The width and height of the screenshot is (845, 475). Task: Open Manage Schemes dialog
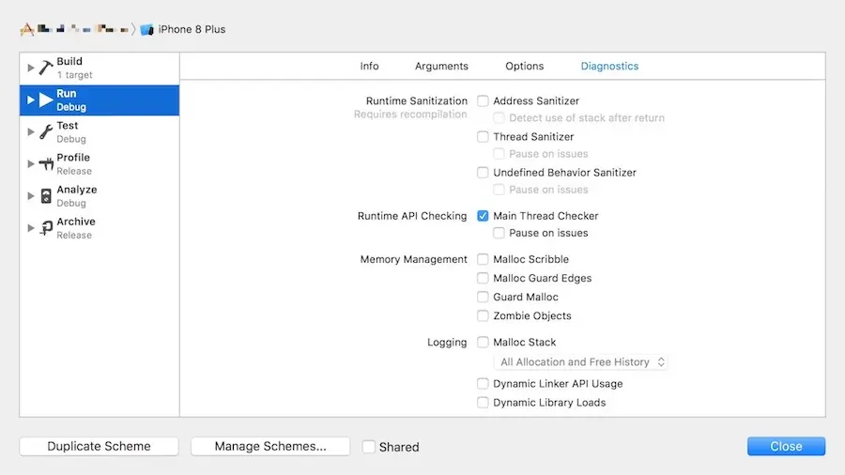(x=270, y=447)
